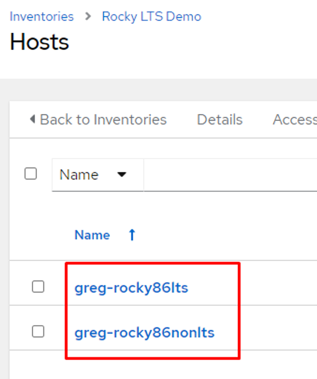Click the left caret icon before Back to Inventories

(33, 119)
